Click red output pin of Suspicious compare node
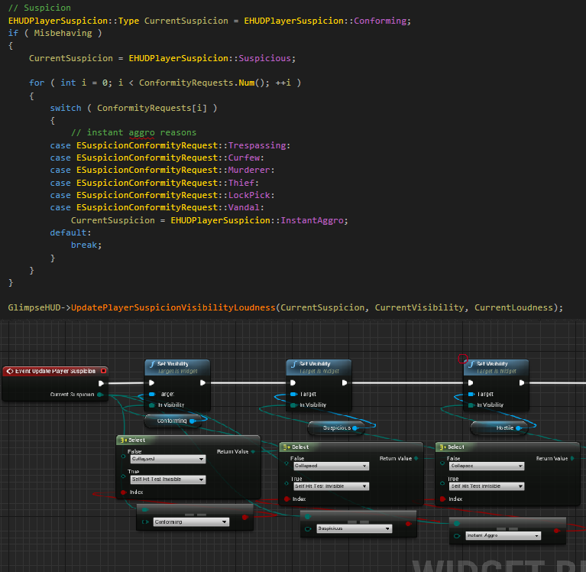The height and width of the screenshot is (572, 586). [408, 524]
